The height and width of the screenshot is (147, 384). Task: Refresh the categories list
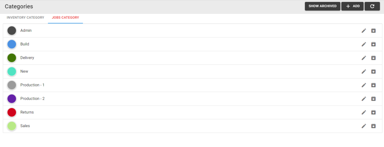pos(372,6)
